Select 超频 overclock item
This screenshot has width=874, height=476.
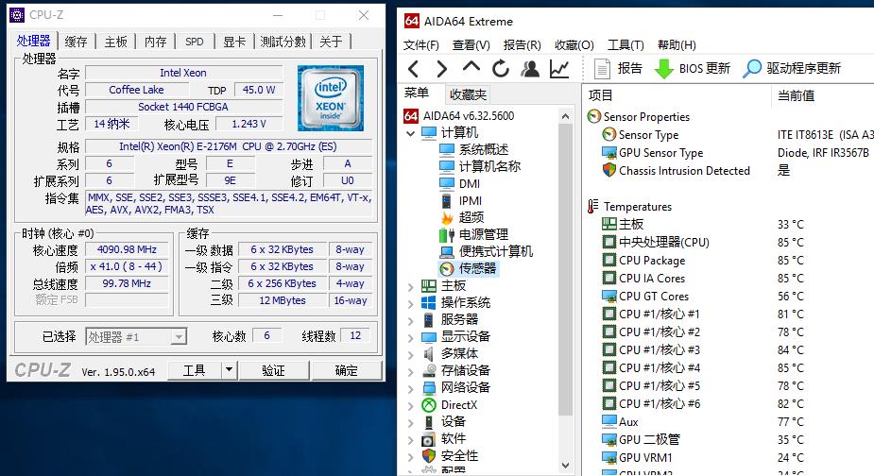(461, 217)
